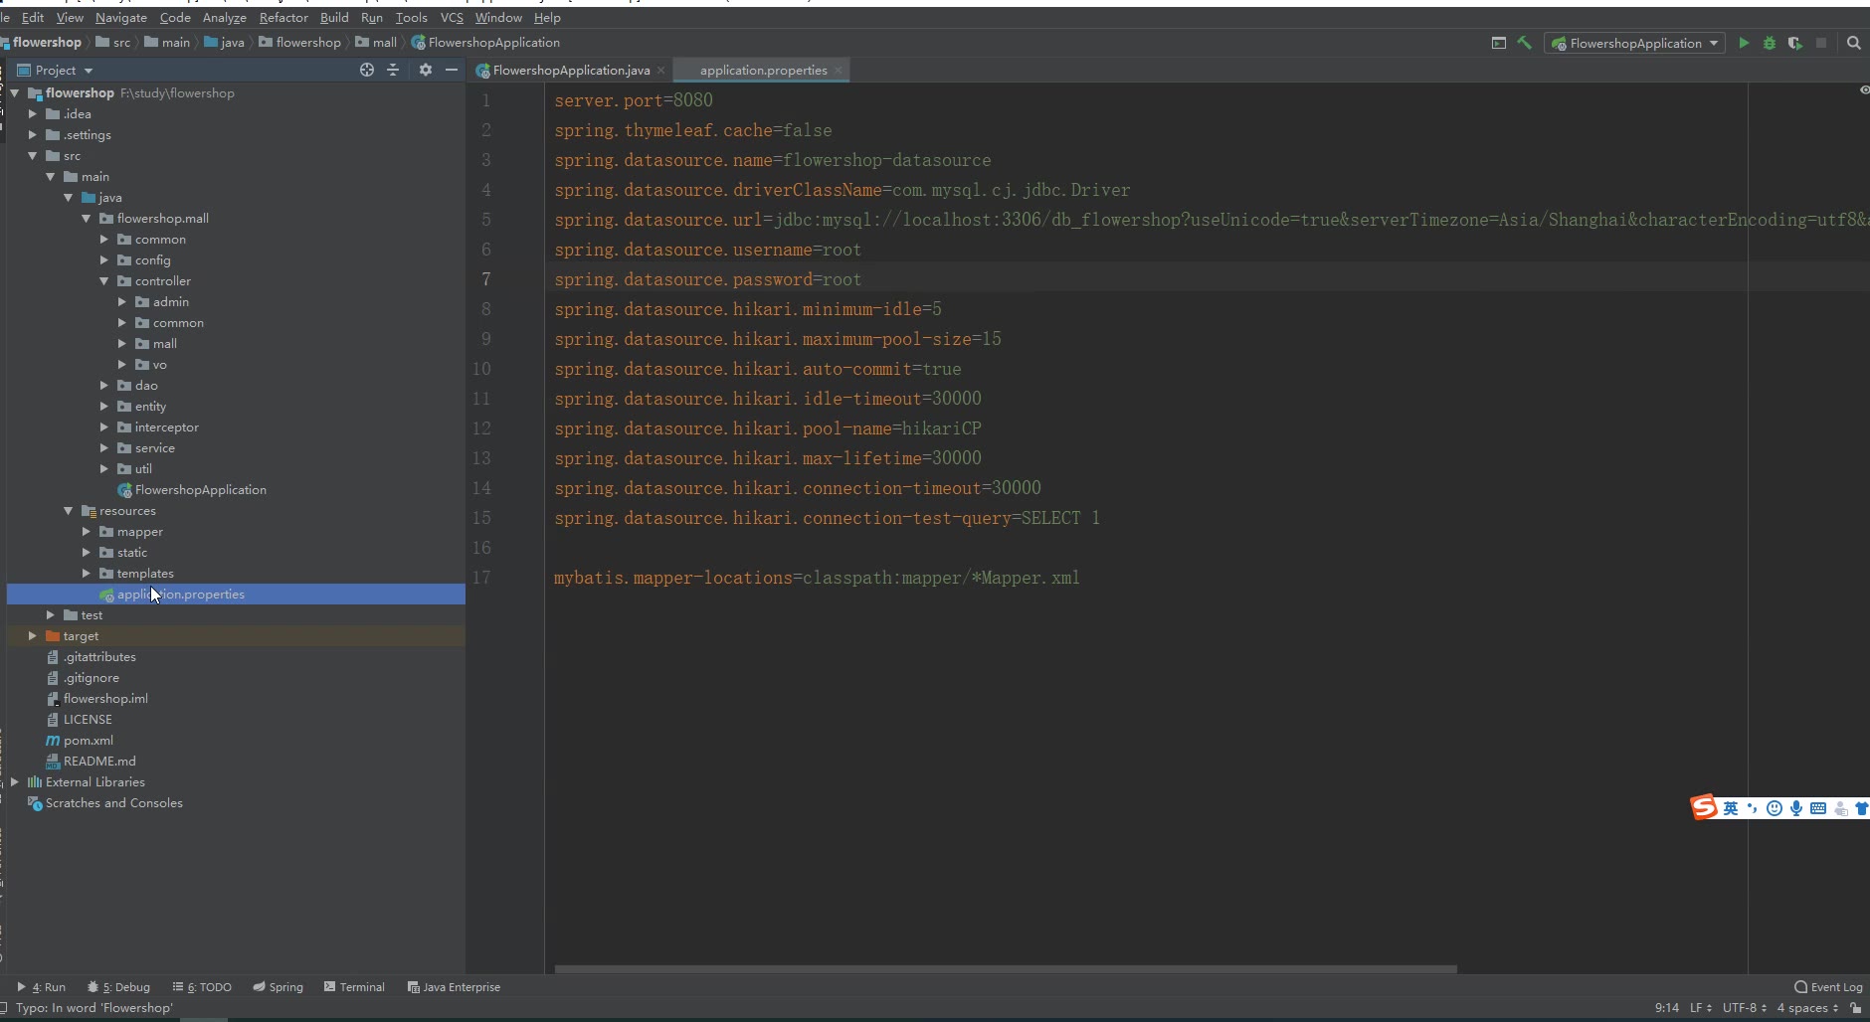The width and height of the screenshot is (1870, 1022).
Task: Expand the templates folder in the project tree
Action: click(x=87, y=574)
